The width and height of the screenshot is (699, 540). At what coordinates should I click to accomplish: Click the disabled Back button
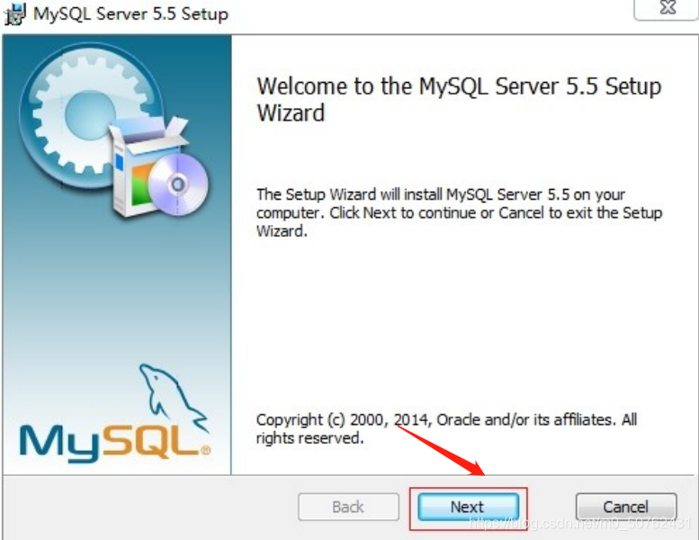coord(348,507)
